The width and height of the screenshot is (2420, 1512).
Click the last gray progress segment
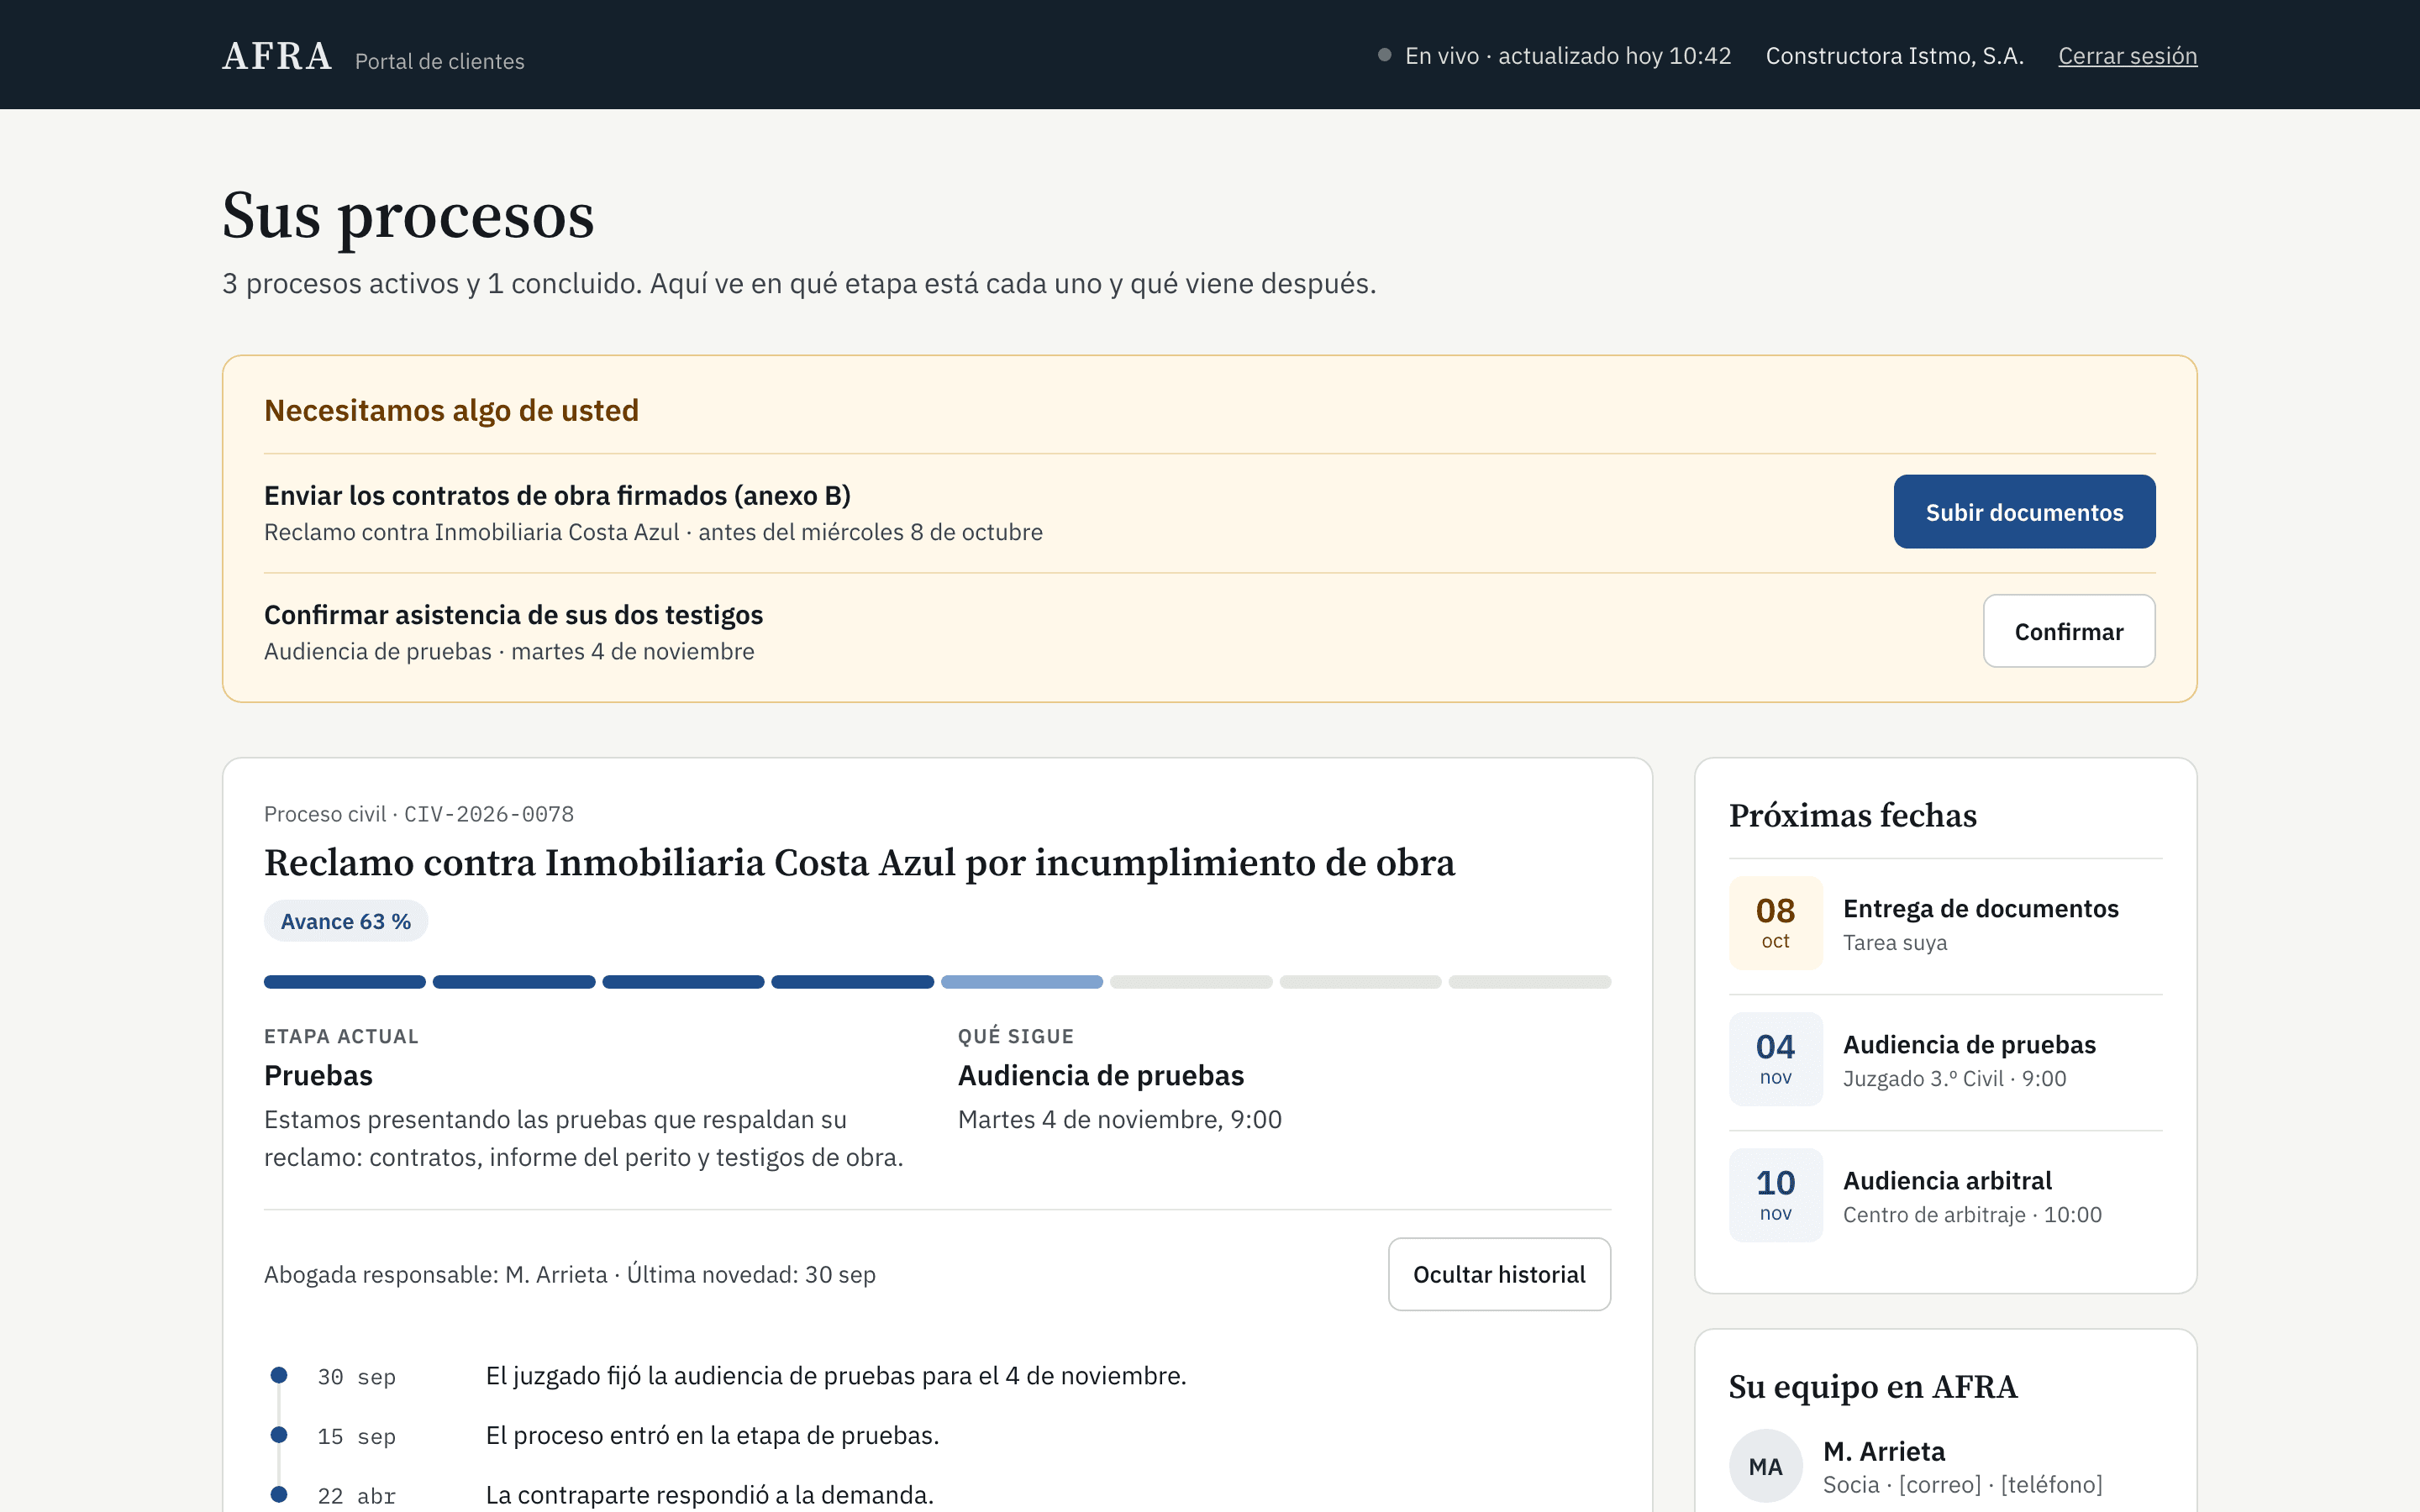(x=1530, y=982)
